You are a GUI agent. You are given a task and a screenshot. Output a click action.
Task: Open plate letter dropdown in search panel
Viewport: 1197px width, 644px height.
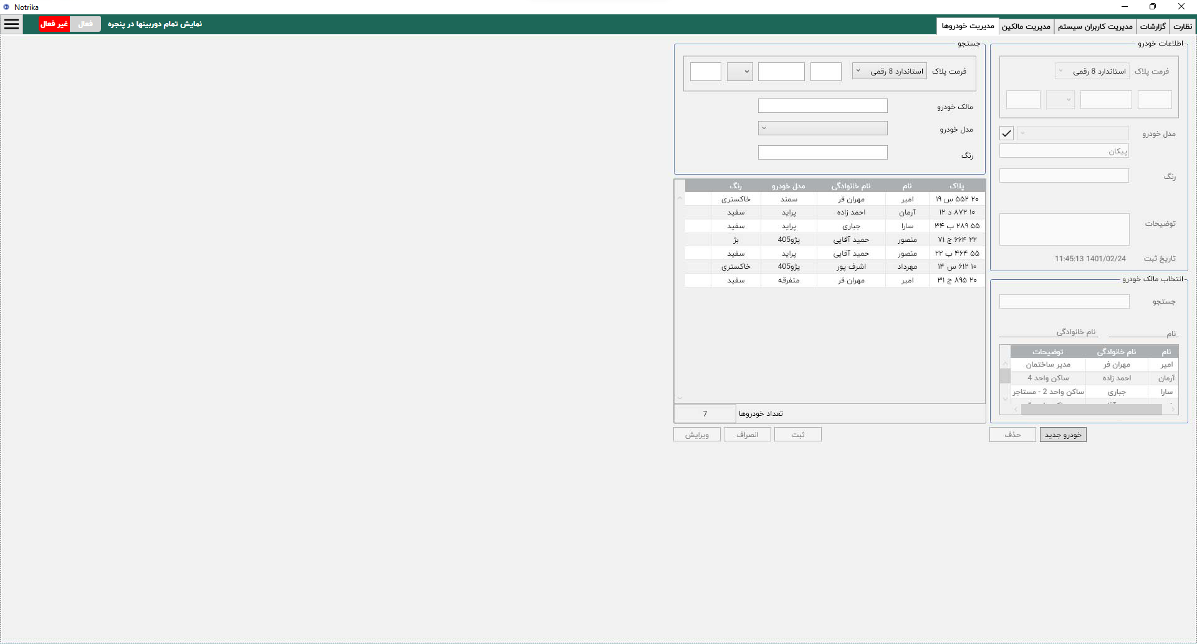pos(739,72)
